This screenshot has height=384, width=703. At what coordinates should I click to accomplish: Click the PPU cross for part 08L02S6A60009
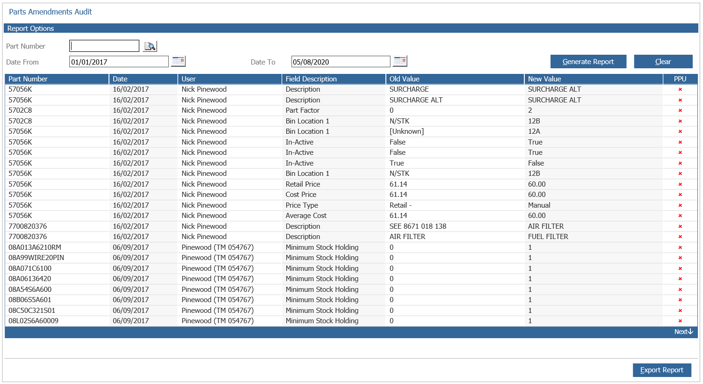[680, 320]
